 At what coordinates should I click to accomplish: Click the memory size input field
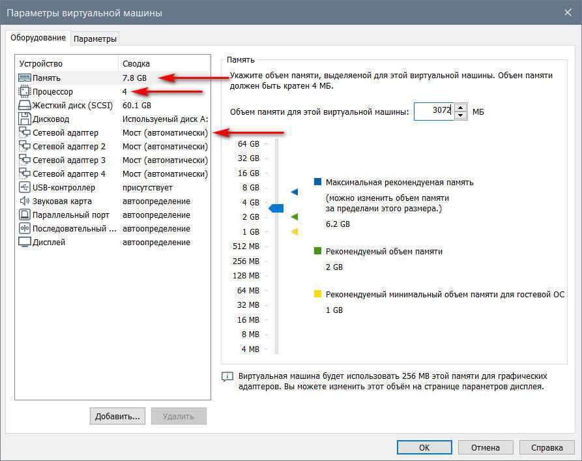click(x=433, y=112)
